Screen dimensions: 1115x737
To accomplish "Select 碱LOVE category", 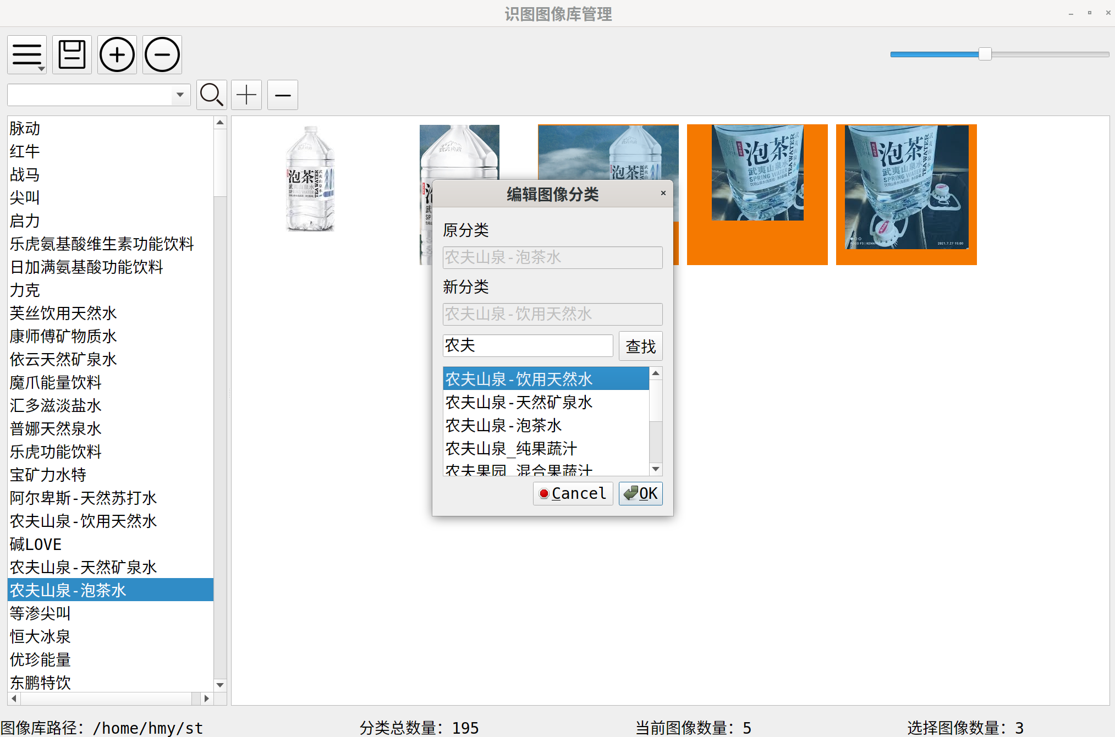I will coord(110,544).
